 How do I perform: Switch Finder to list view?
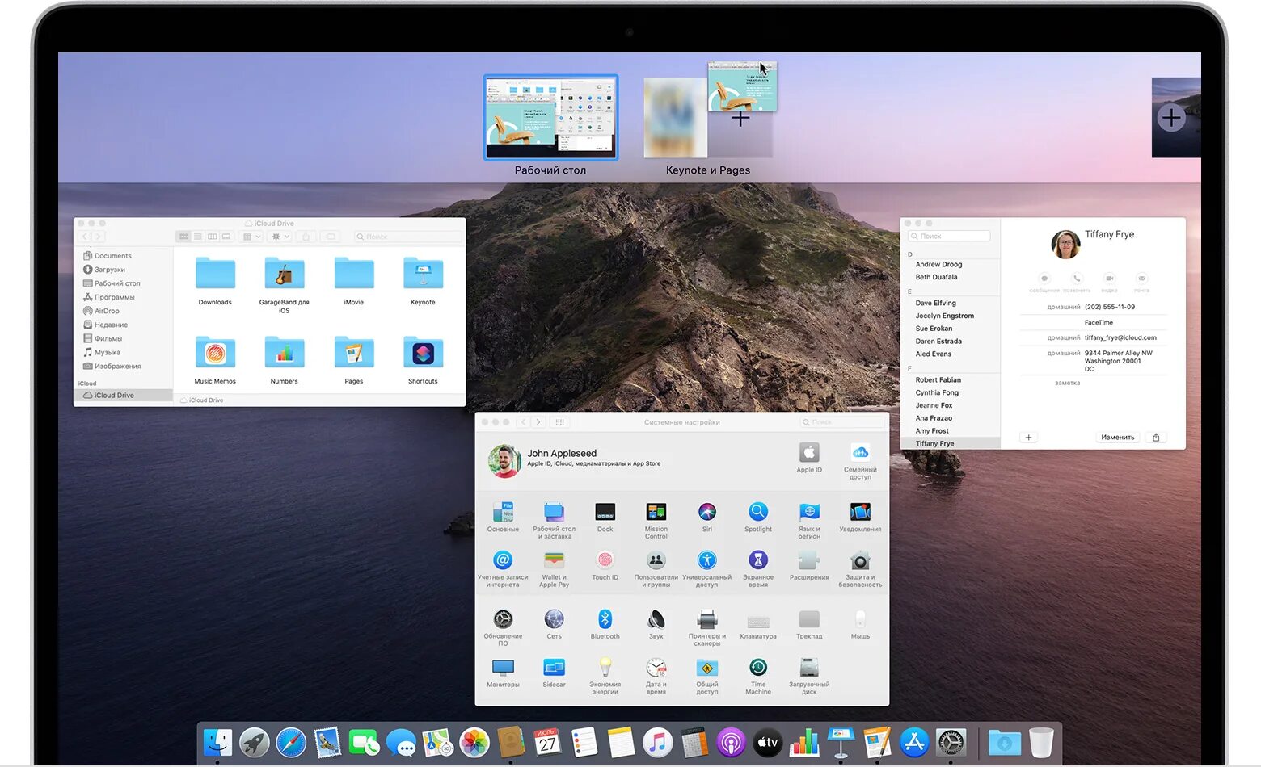point(198,237)
